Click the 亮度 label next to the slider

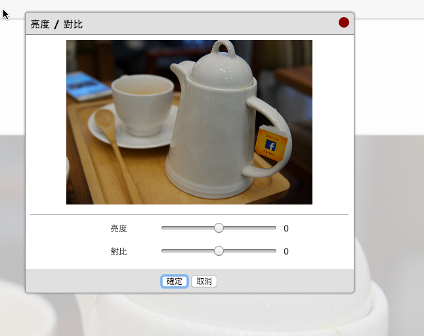coord(119,228)
